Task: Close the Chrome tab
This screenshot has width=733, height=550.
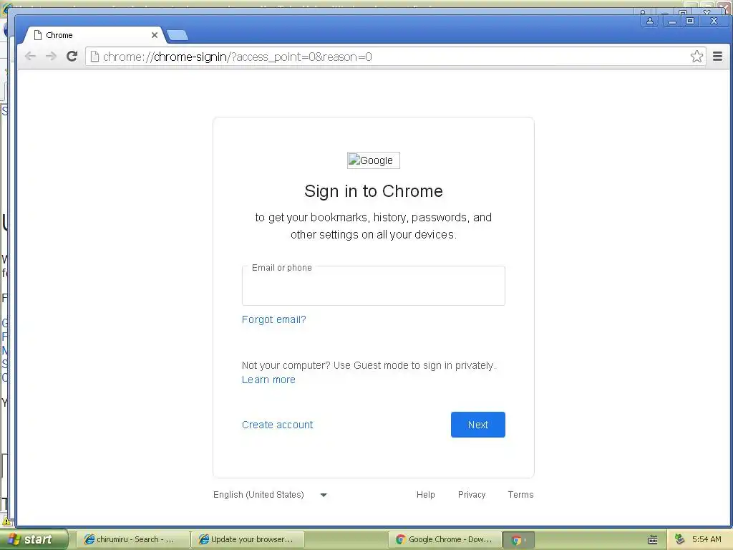Action: [155, 35]
